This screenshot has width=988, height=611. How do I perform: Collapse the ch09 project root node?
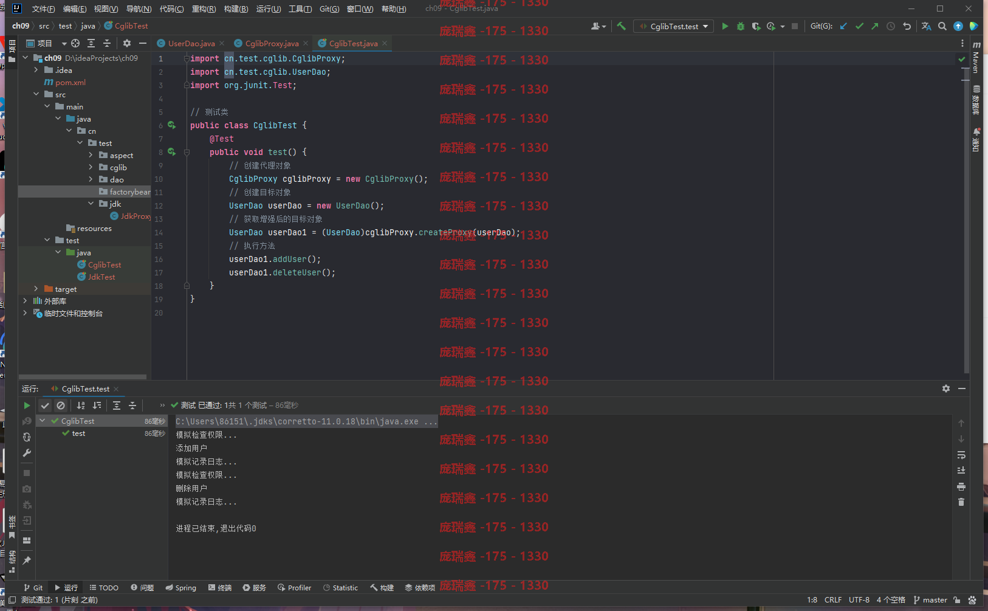26,58
